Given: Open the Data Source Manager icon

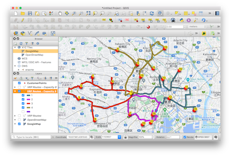Looking at the screenshot, I should point(16,34).
